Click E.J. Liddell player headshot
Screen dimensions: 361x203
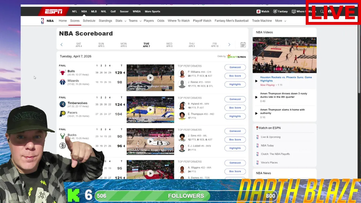[182, 148]
